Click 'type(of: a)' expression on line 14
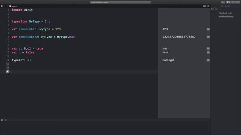The width and height of the screenshot is (241, 135). [x=21, y=60]
